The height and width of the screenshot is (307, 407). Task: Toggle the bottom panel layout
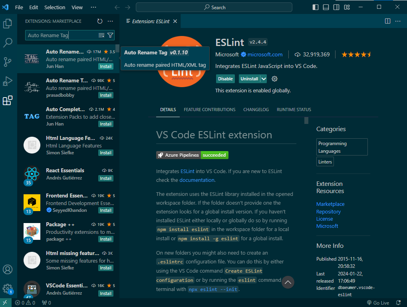click(326, 7)
